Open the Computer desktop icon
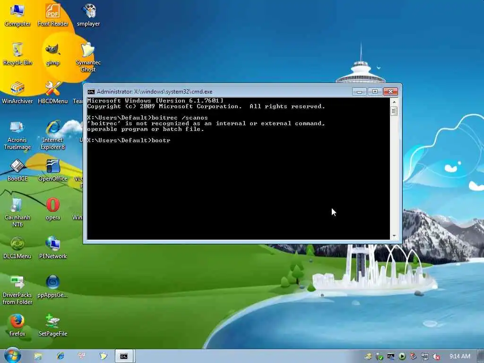Viewport: 484px width, 363px height. [x=17, y=15]
